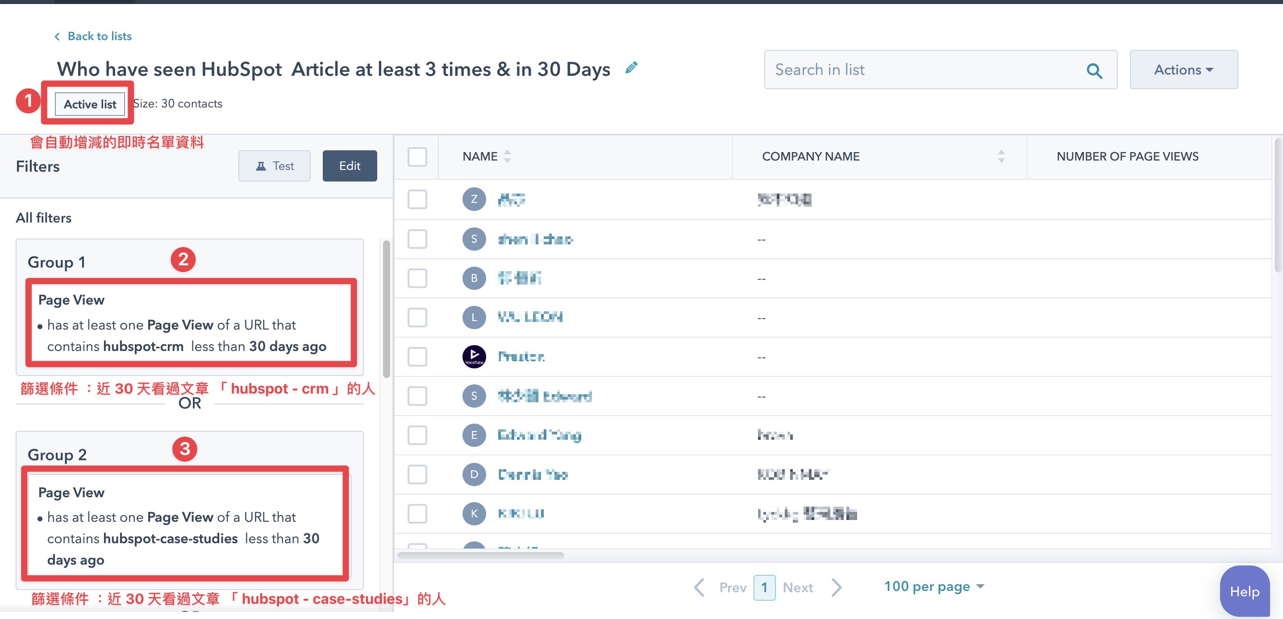Select the Active list tab label
This screenshot has width=1283, height=619.
point(91,103)
